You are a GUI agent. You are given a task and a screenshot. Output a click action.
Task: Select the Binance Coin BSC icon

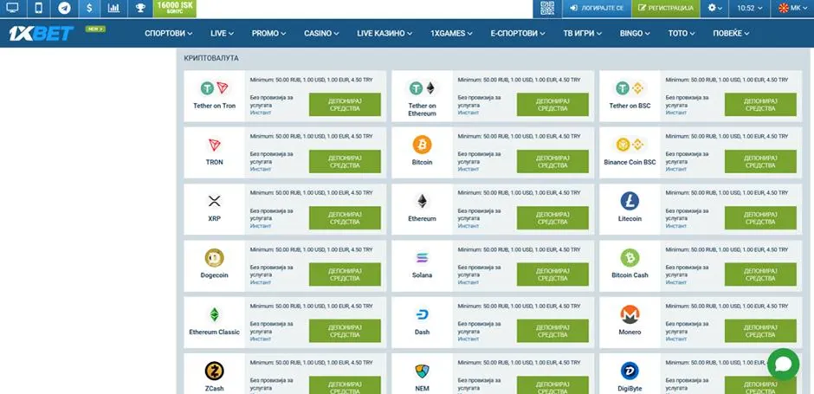point(630,145)
